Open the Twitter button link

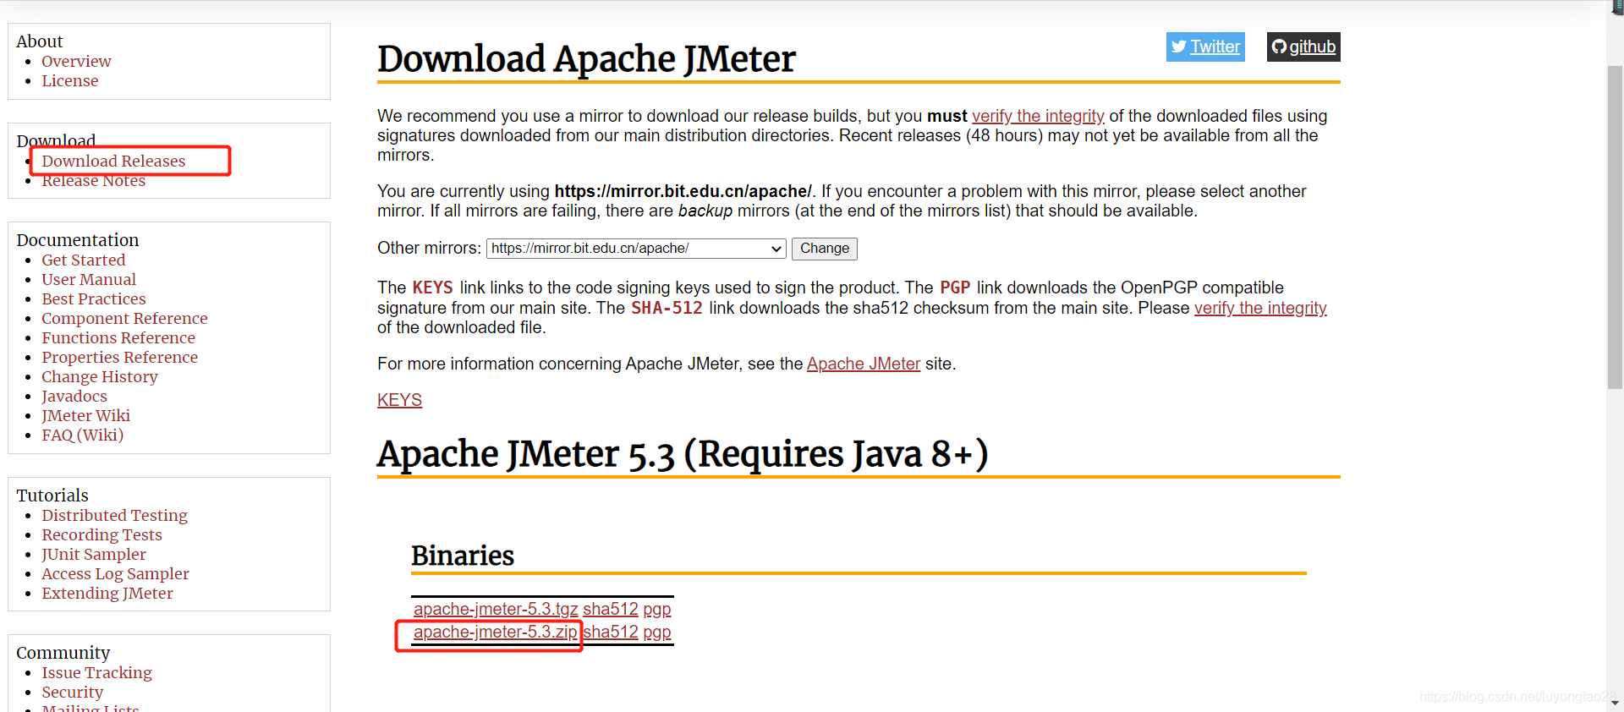pos(1205,47)
